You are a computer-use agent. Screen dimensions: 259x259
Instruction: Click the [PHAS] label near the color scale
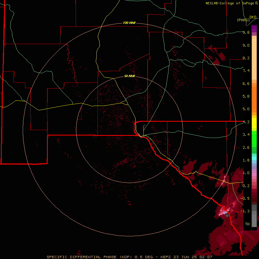[243, 20]
